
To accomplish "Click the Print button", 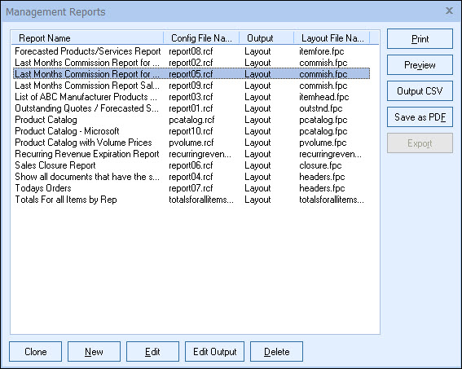I will click(x=420, y=39).
